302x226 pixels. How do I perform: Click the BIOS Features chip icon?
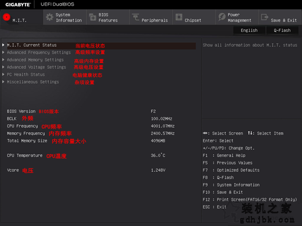(x=92, y=17)
